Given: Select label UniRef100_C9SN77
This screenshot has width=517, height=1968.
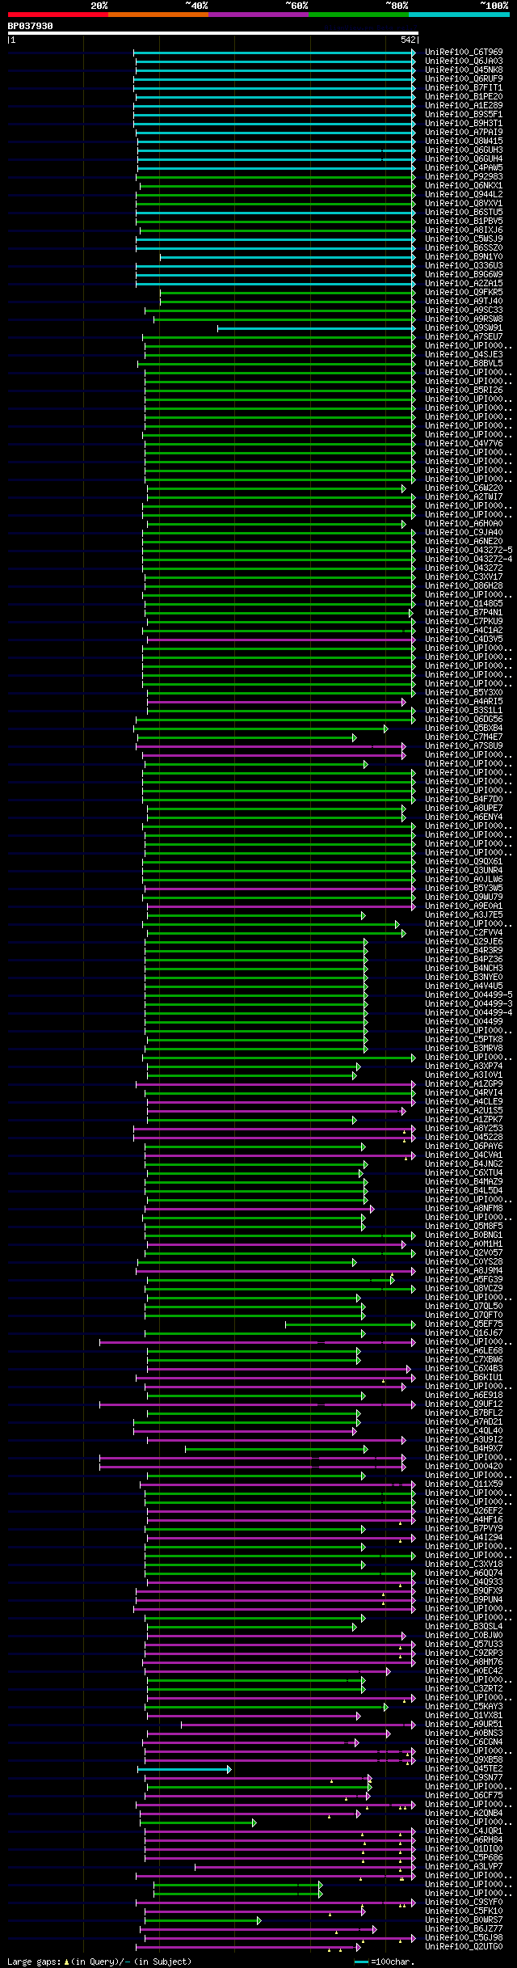Looking at the screenshot, I should pos(464,1778).
